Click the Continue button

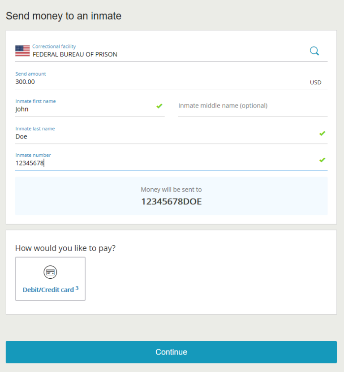click(171, 352)
